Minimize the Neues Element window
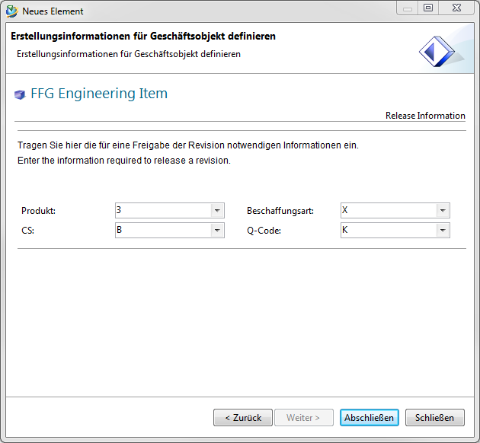Screen dimensions: 480x443 pyautogui.click(x=408, y=8)
